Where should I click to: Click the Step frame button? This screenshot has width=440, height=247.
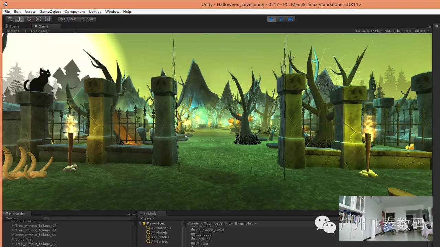click(x=290, y=19)
